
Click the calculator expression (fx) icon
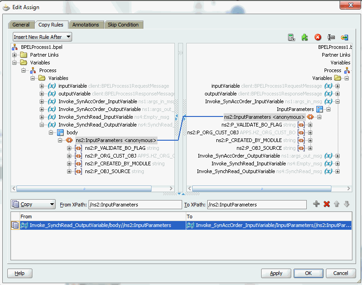[x=291, y=37]
